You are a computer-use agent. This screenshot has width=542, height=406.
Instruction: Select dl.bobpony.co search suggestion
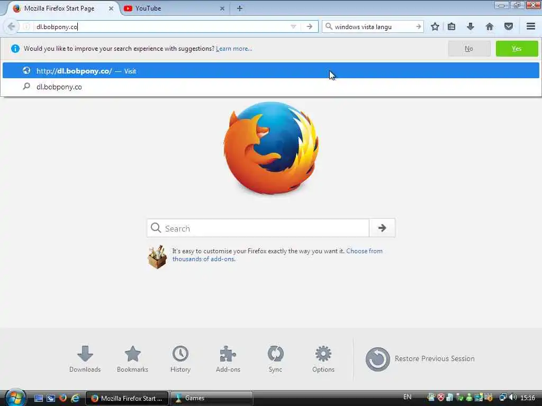pos(270,87)
